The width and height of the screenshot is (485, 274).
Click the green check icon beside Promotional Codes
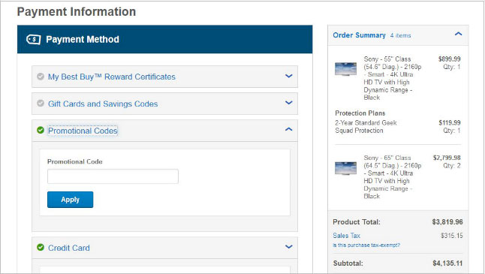[x=41, y=130]
